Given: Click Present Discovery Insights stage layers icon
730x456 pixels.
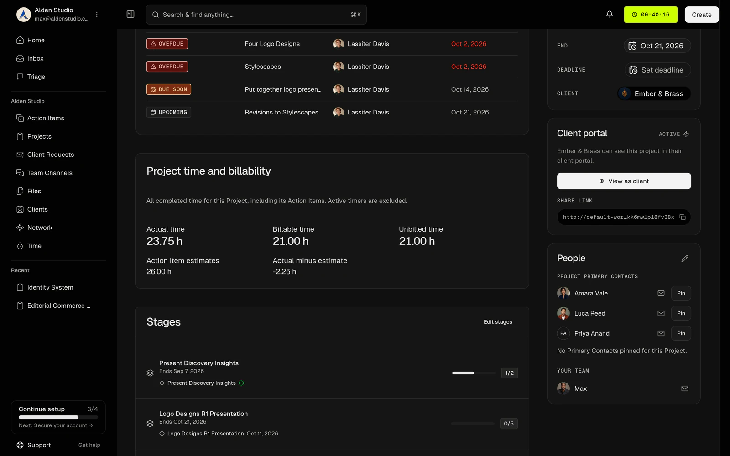Looking at the screenshot, I should coord(150,373).
